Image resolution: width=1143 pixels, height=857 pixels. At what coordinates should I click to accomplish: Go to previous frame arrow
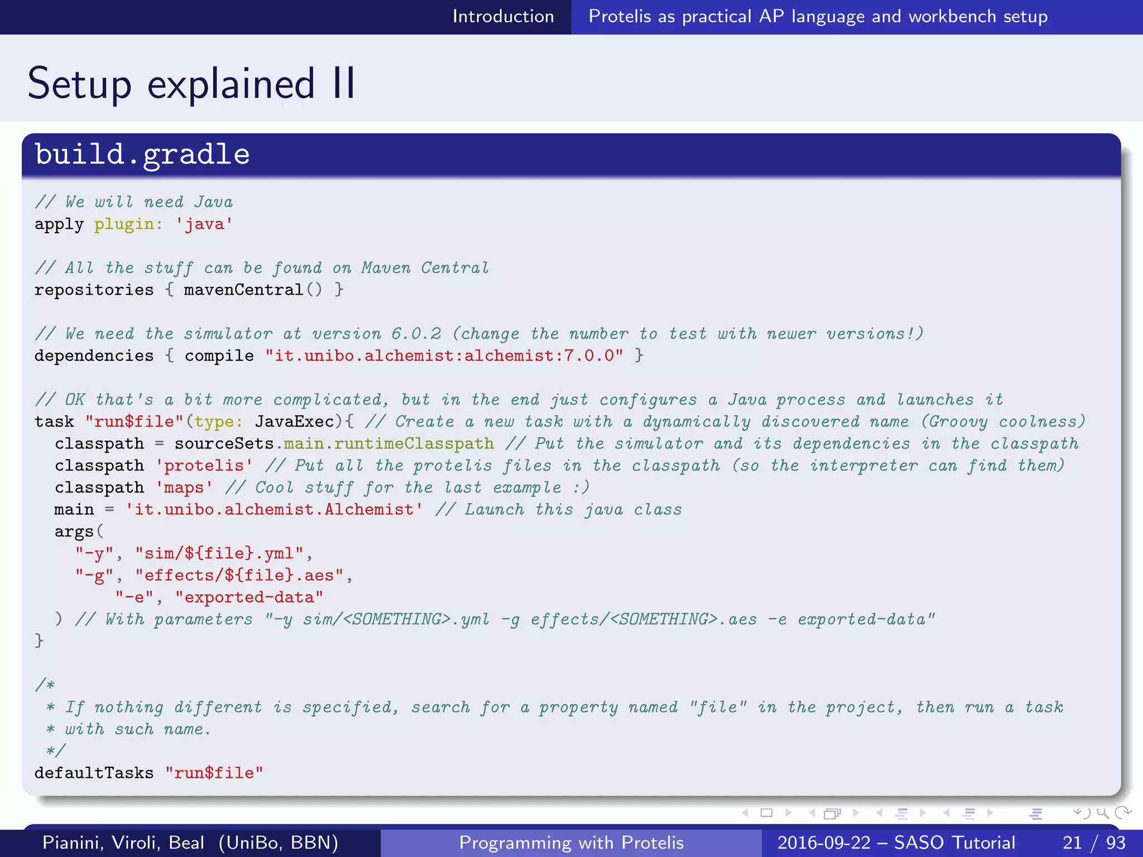coord(812,813)
